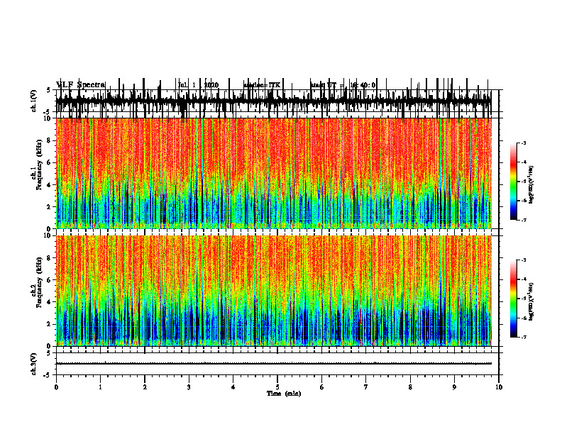The height and width of the screenshot is (434, 562).
Task: Click the ch.2 "Frequency (kHz)" axis label
Action: tap(39, 282)
